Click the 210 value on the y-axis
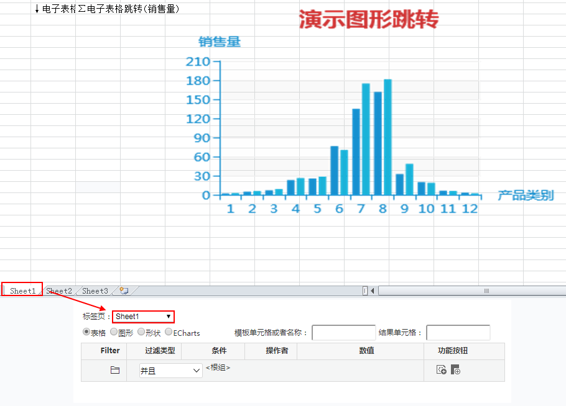 click(198, 61)
